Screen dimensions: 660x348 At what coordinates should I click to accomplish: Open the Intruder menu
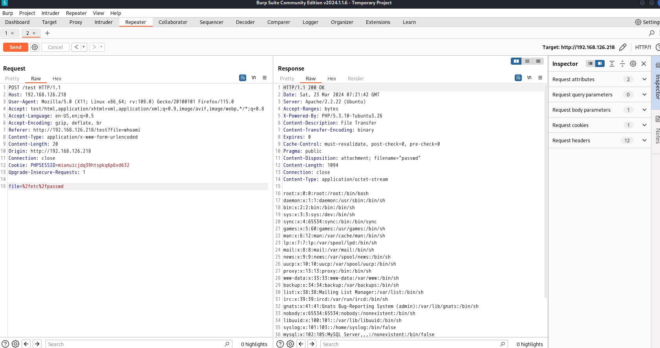[x=51, y=13]
